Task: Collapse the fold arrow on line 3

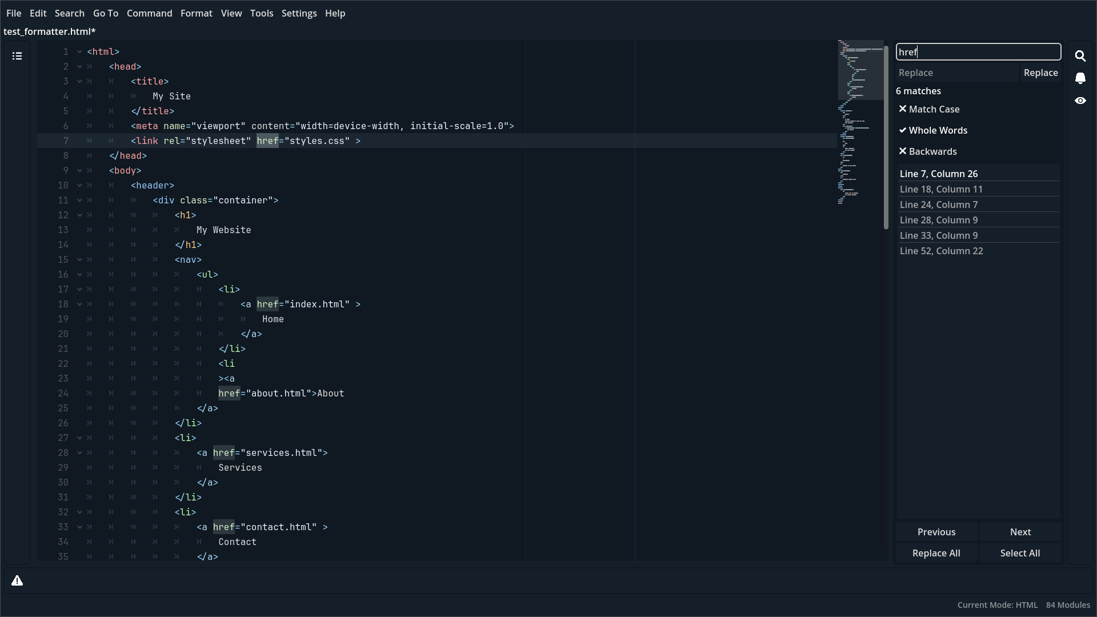Action: (x=79, y=81)
